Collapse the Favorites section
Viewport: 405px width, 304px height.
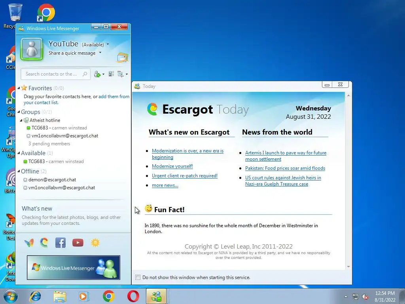(19, 88)
